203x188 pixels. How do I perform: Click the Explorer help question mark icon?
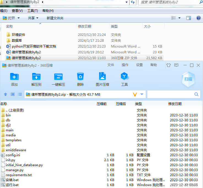(199, 18)
